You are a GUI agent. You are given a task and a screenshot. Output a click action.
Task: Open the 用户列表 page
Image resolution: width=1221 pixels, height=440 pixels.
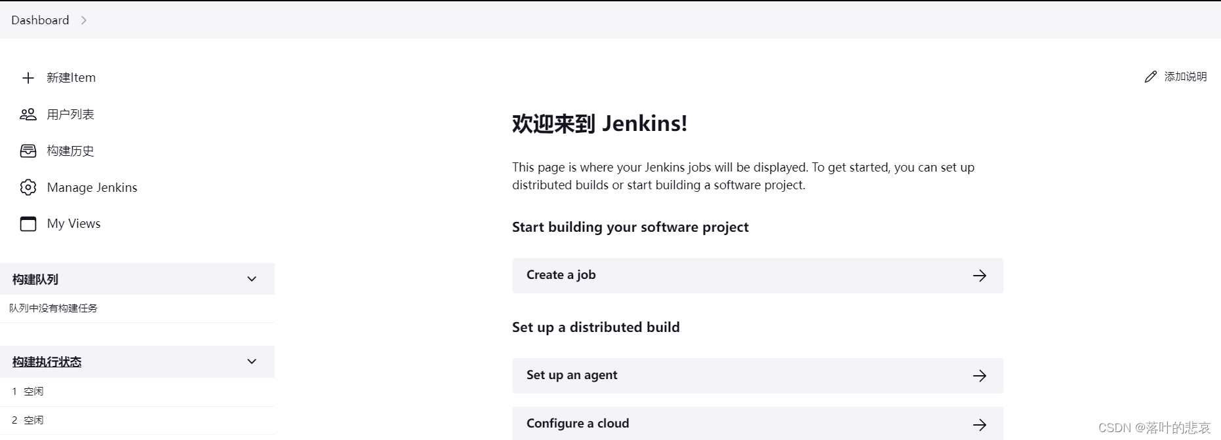[x=70, y=115]
